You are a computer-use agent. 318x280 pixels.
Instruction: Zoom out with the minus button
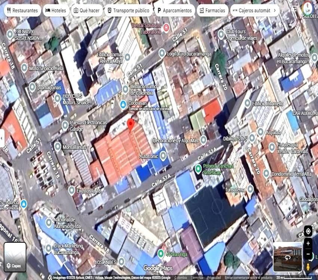tap(308, 253)
